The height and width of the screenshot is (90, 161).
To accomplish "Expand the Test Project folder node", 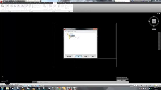I will coord(68,37).
